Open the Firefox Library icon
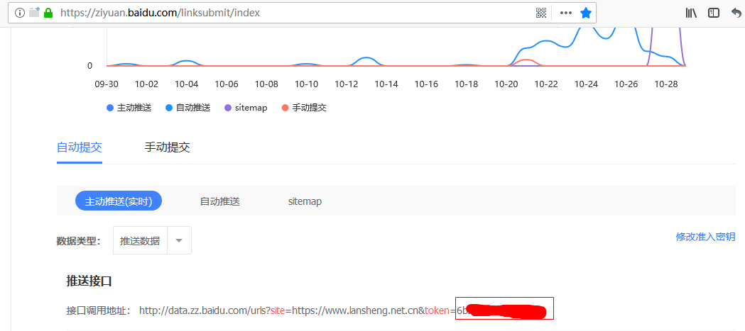This screenshot has height=331, width=745. click(691, 13)
